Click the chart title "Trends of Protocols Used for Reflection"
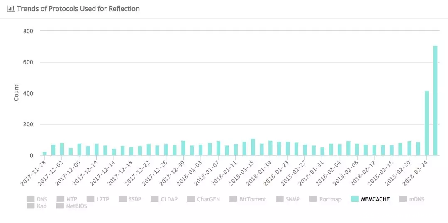448x223 pixels. pos(78,9)
